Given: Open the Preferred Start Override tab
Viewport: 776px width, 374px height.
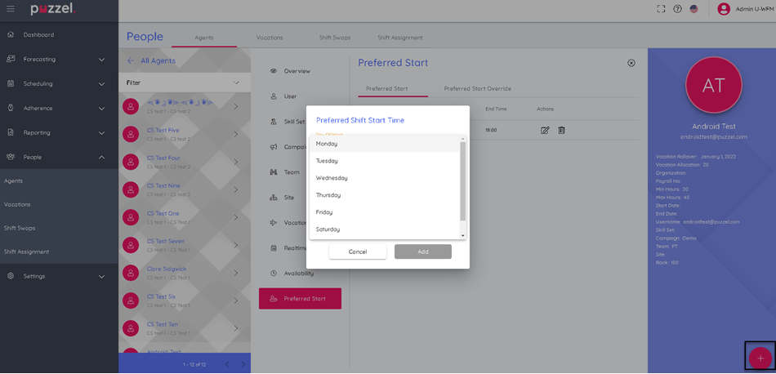Looking at the screenshot, I should 477,88.
